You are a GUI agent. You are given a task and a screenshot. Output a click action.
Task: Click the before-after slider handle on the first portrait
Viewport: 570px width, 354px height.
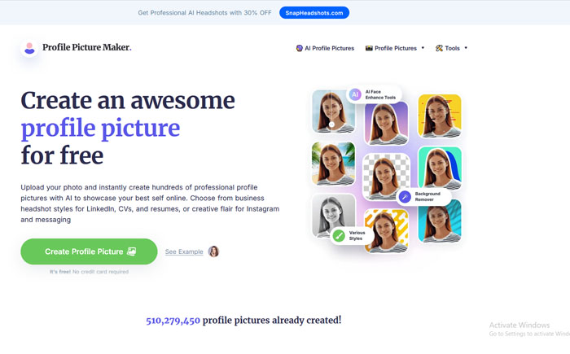pyautogui.click(x=331, y=125)
